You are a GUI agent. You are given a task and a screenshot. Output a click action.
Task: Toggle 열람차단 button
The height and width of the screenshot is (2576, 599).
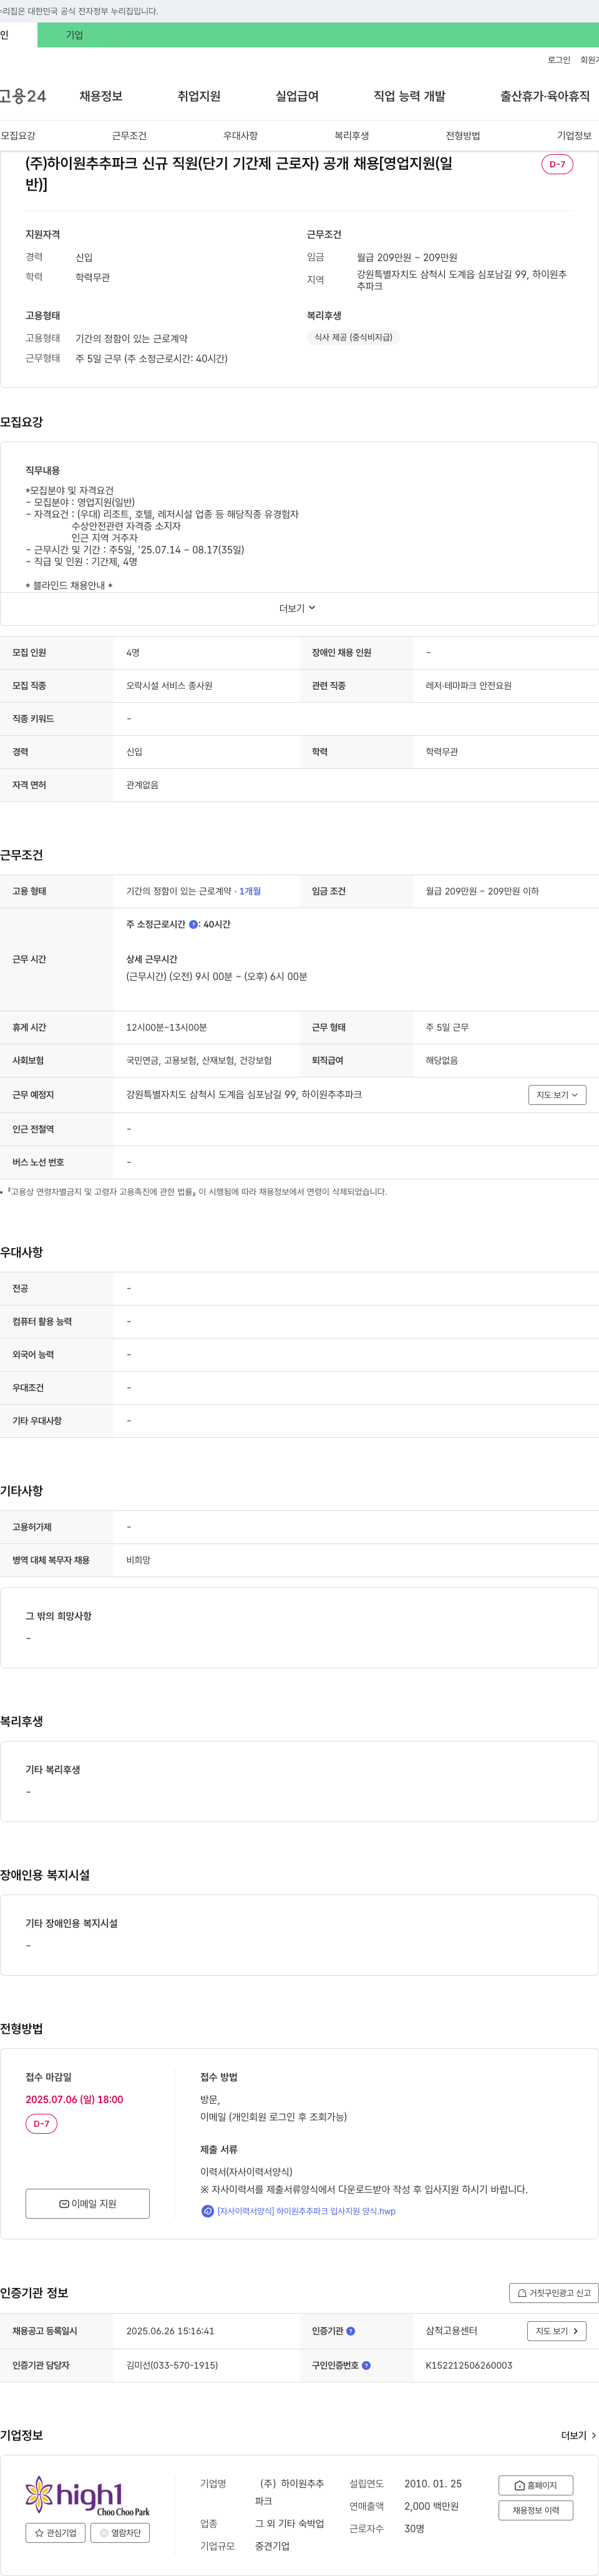point(121,2533)
